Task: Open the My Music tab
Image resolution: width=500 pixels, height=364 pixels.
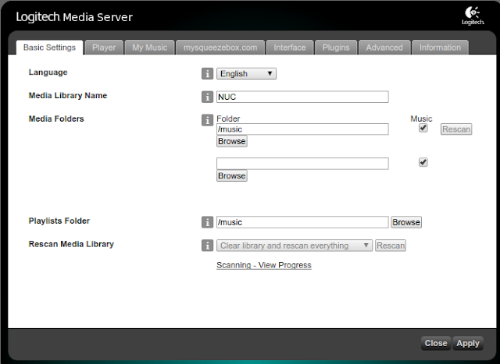Action: click(x=149, y=48)
